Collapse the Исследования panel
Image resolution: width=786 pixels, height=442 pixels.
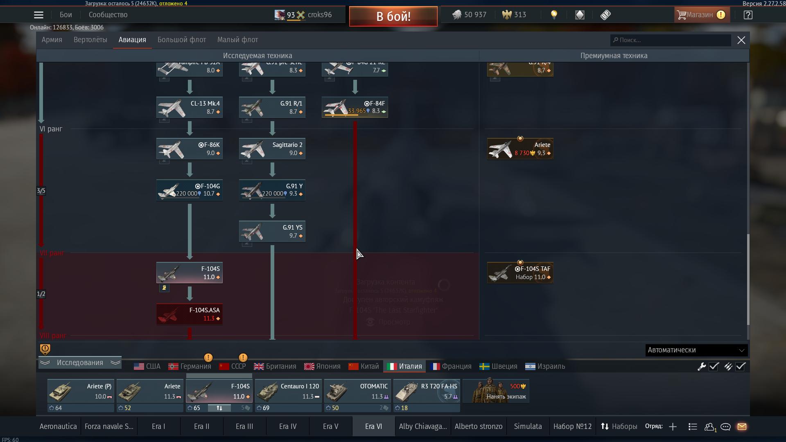point(80,363)
